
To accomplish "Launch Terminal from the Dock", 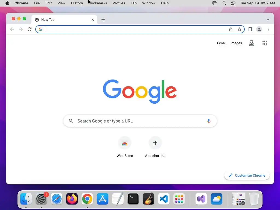I will pos(133,199).
